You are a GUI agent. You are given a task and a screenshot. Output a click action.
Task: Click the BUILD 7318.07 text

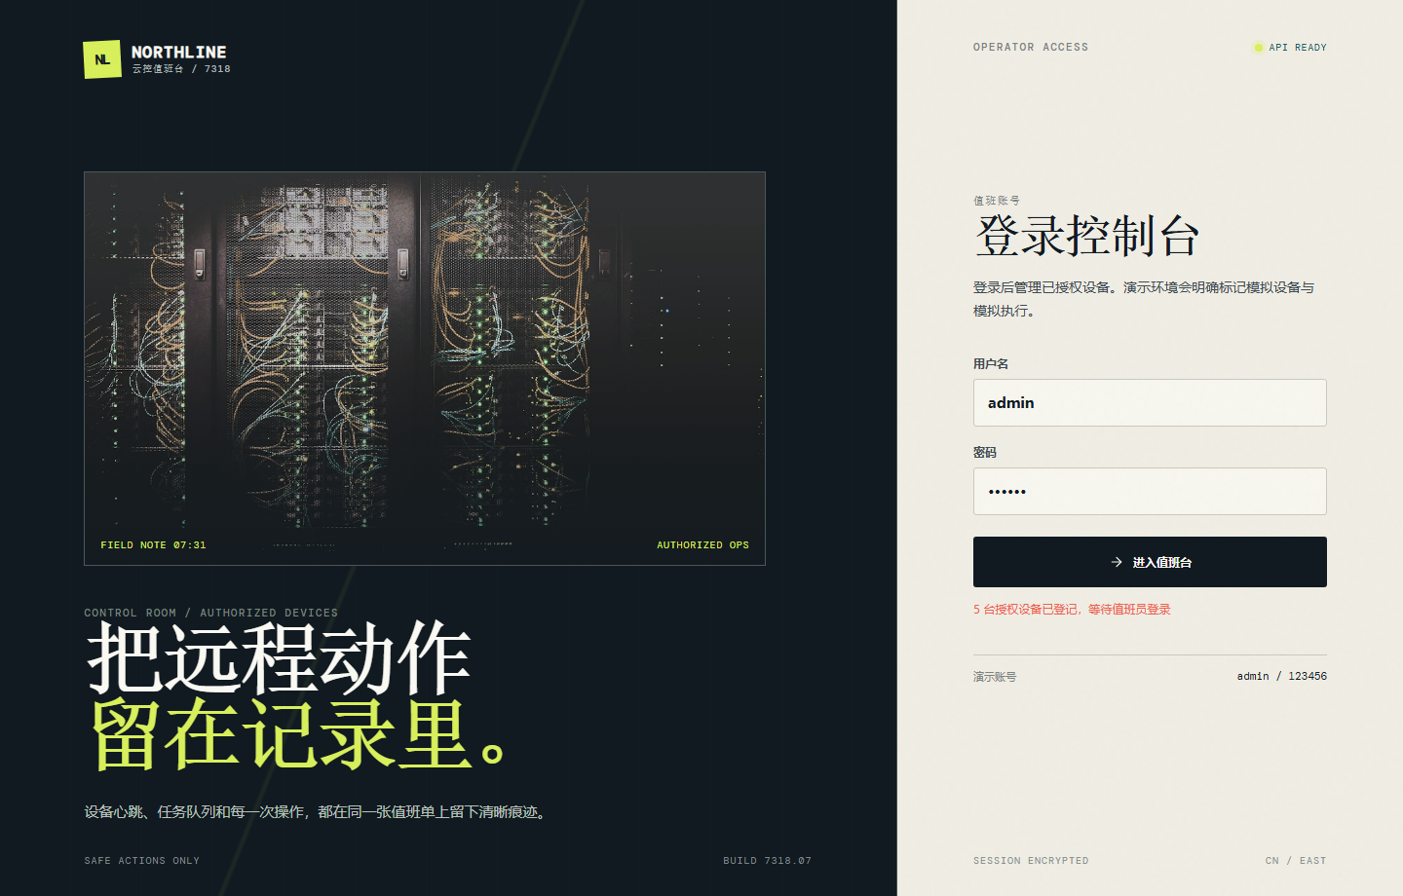coord(767,861)
